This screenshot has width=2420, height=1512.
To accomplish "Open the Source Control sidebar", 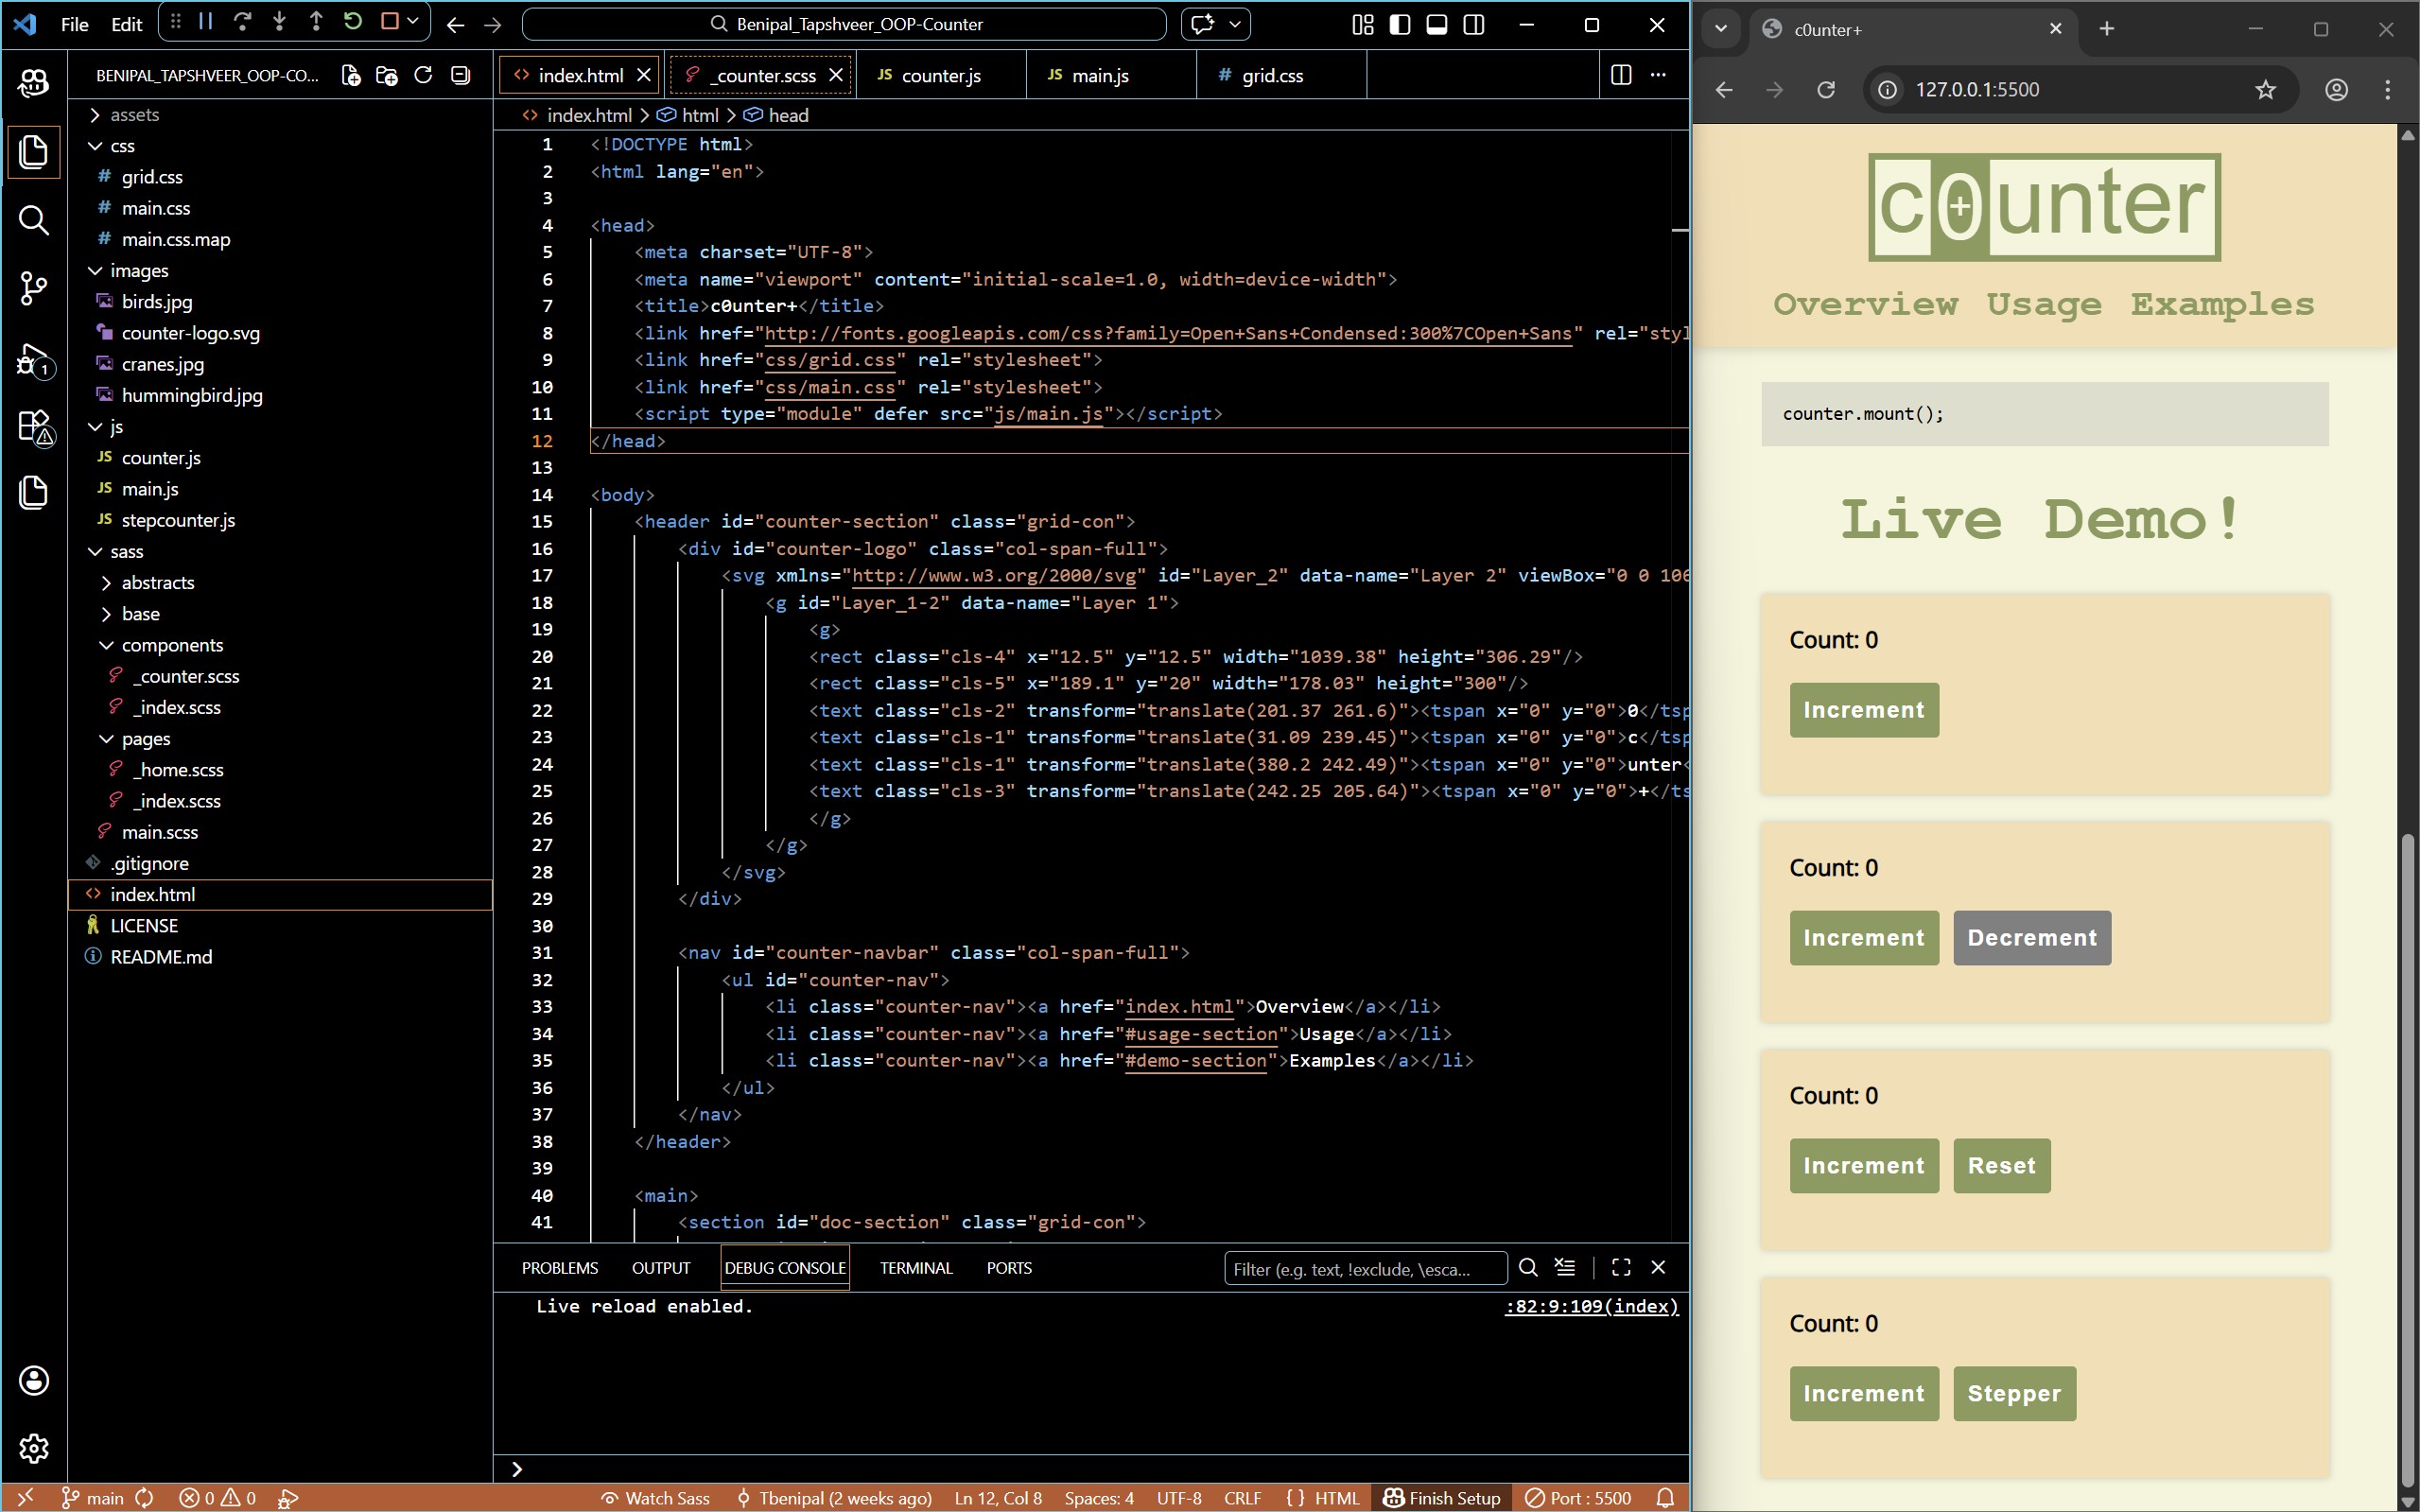I will (x=33, y=289).
